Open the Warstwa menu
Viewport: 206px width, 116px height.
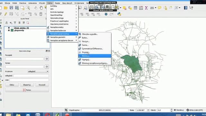(x=23, y=3)
